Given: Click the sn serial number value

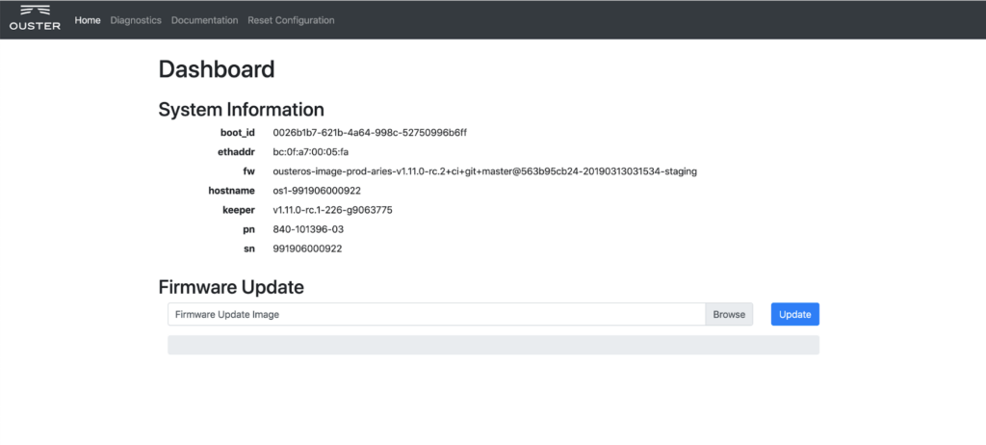Looking at the screenshot, I should pyautogui.click(x=307, y=249).
